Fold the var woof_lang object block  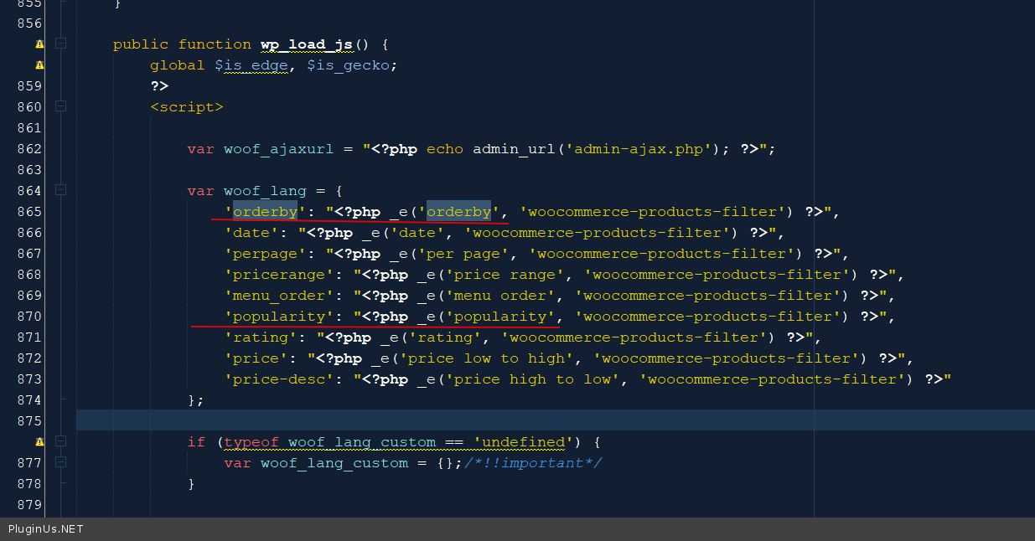click(x=60, y=191)
